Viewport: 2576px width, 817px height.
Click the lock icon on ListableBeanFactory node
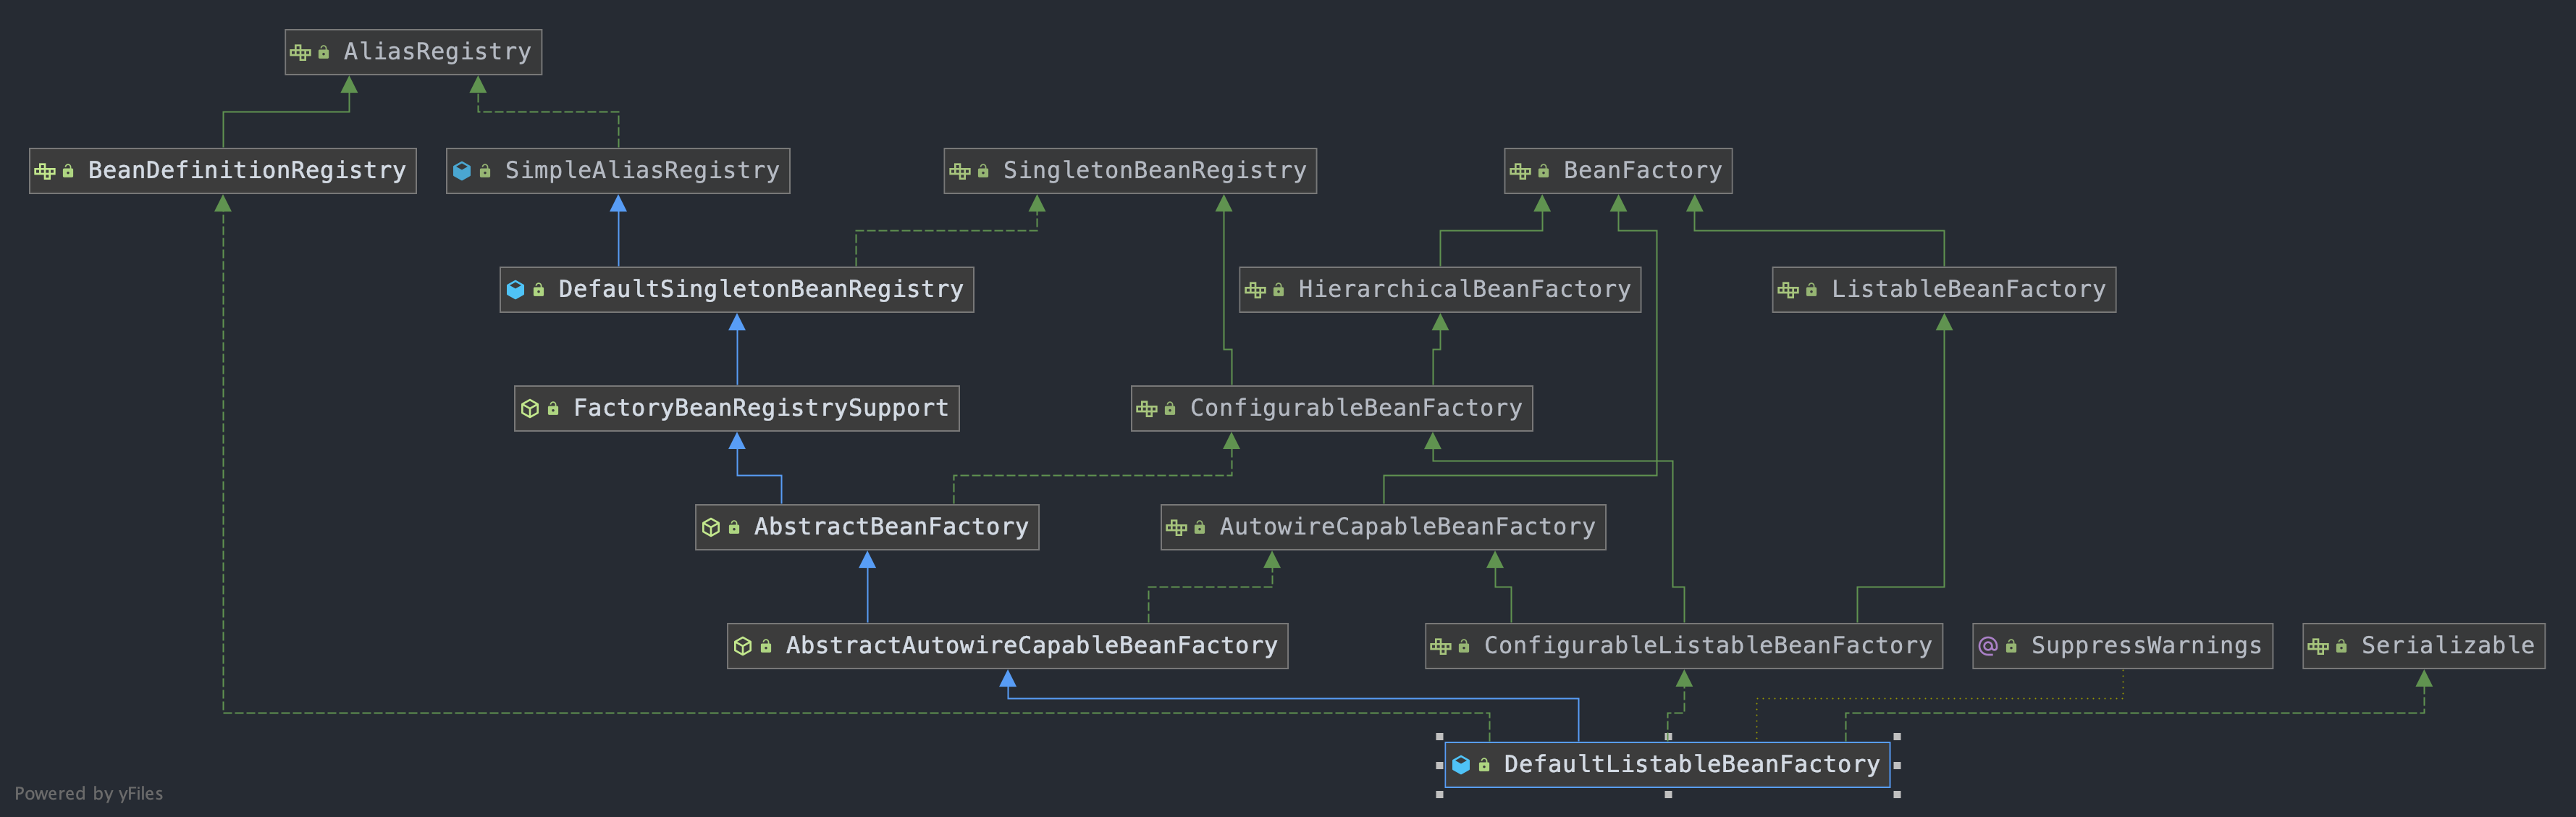click(x=1811, y=290)
